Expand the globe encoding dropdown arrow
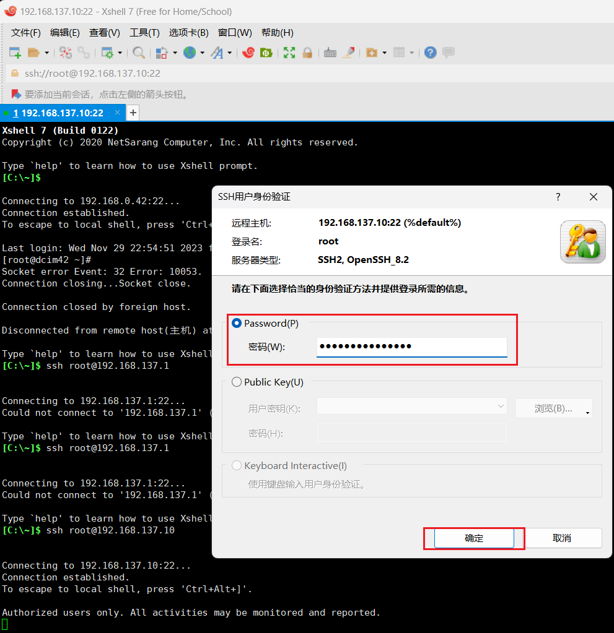 pyautogui.click(x=203, y=53)
